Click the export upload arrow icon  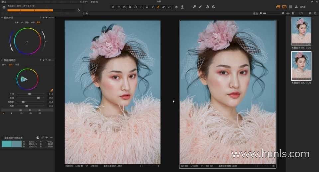182,7
